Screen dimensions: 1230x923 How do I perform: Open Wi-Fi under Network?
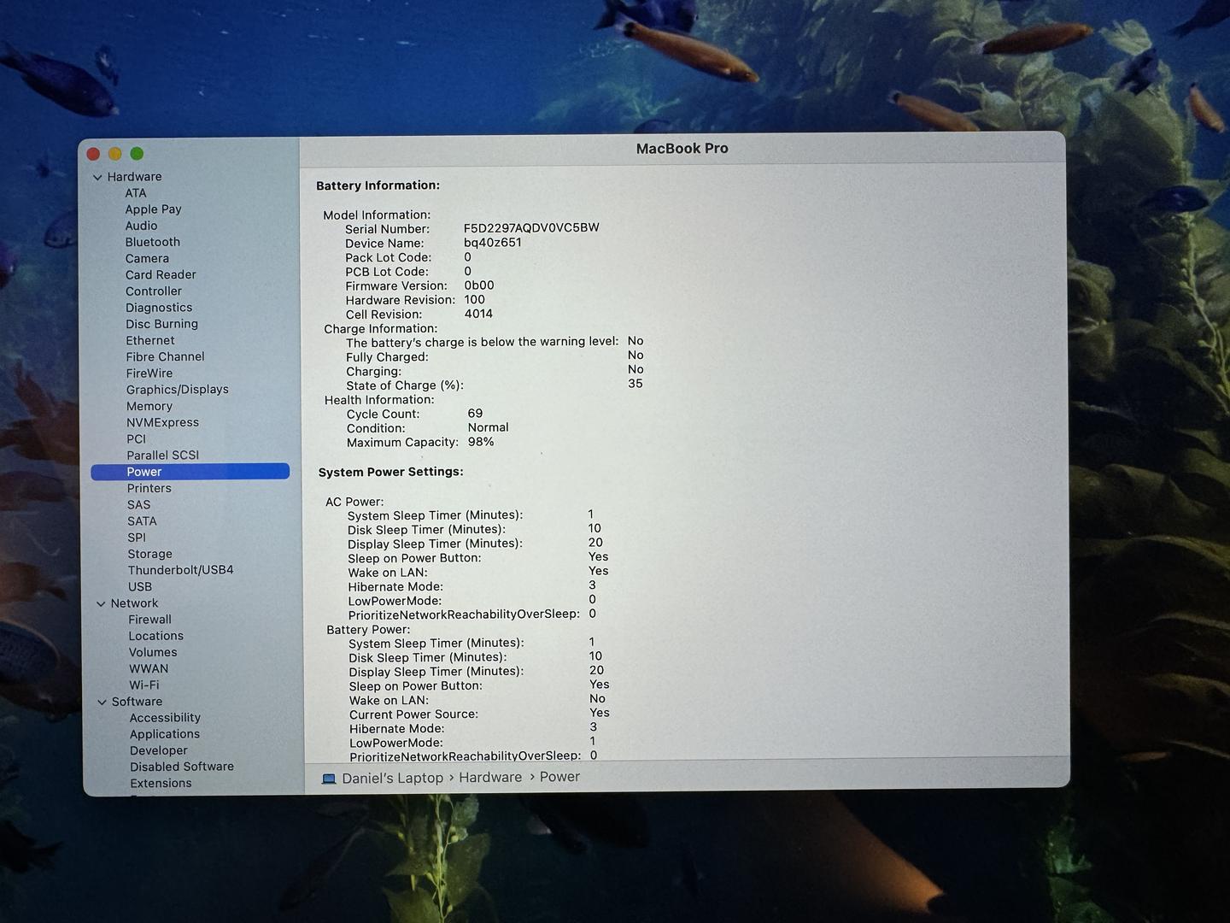point(143,685)
